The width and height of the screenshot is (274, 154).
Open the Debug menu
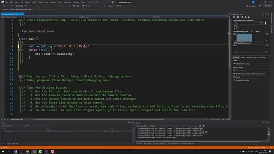[40, 2]
